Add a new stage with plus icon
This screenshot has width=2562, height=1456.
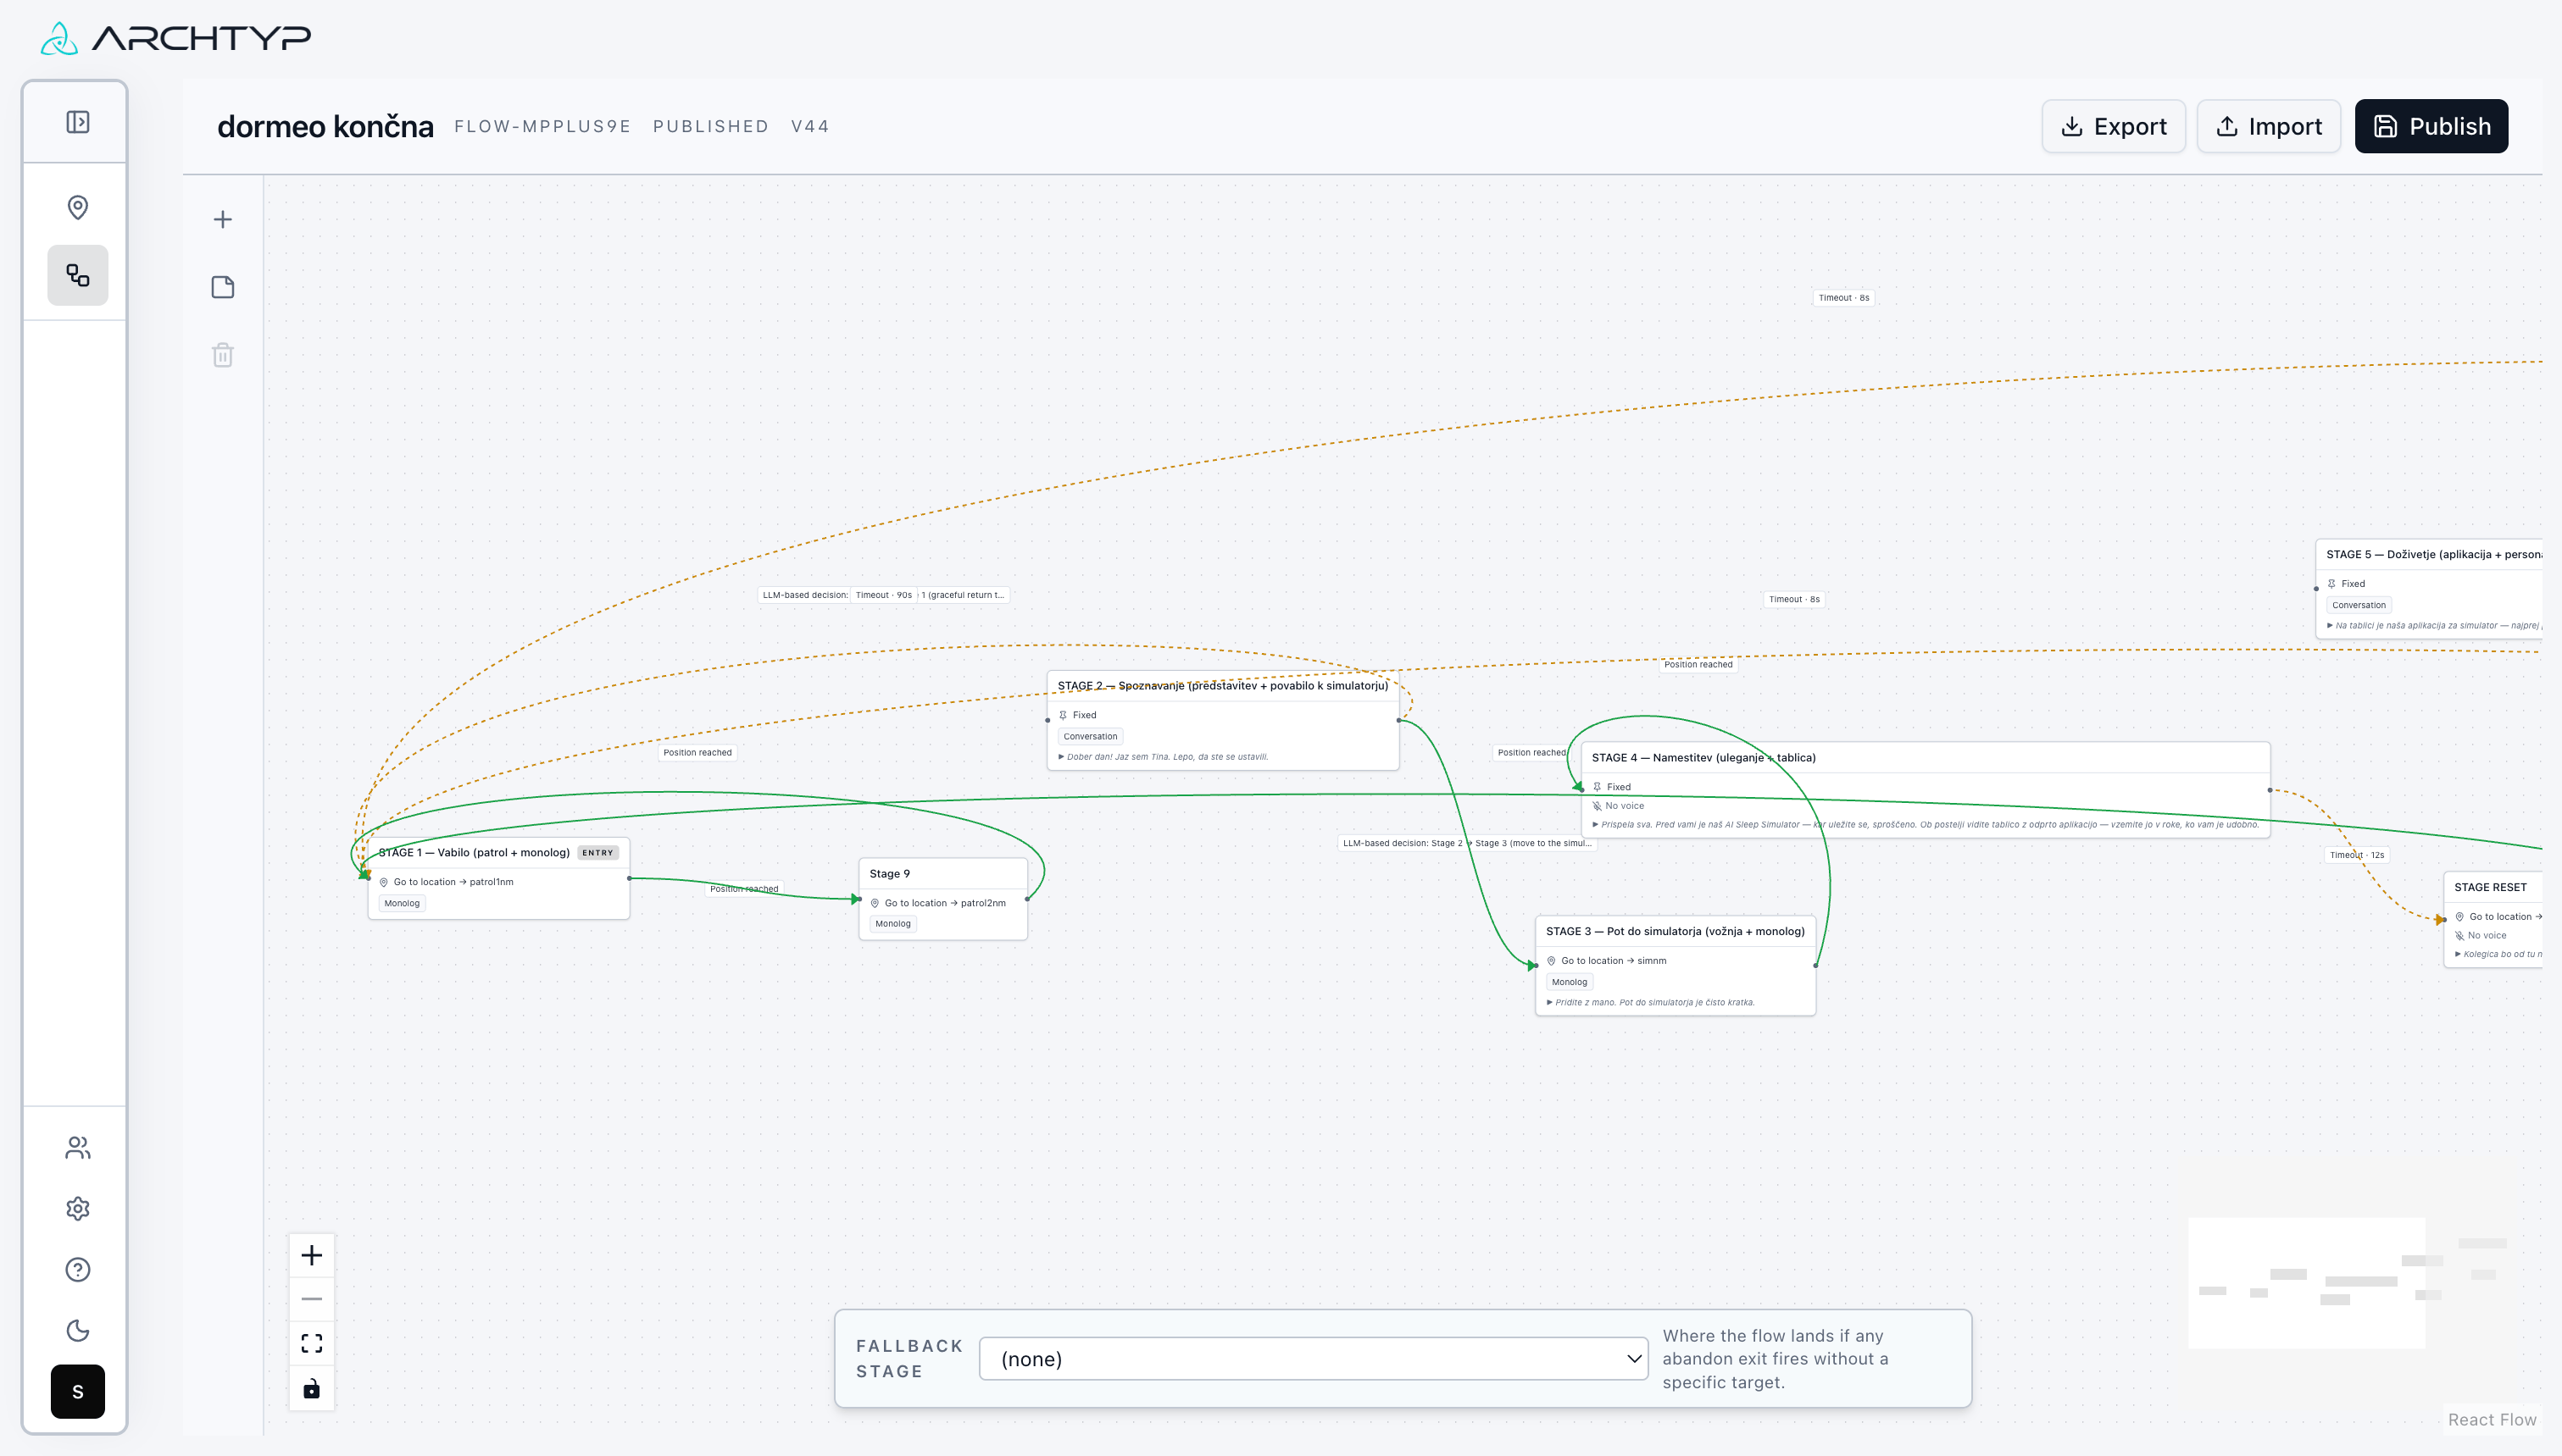[x=223, y=219]
